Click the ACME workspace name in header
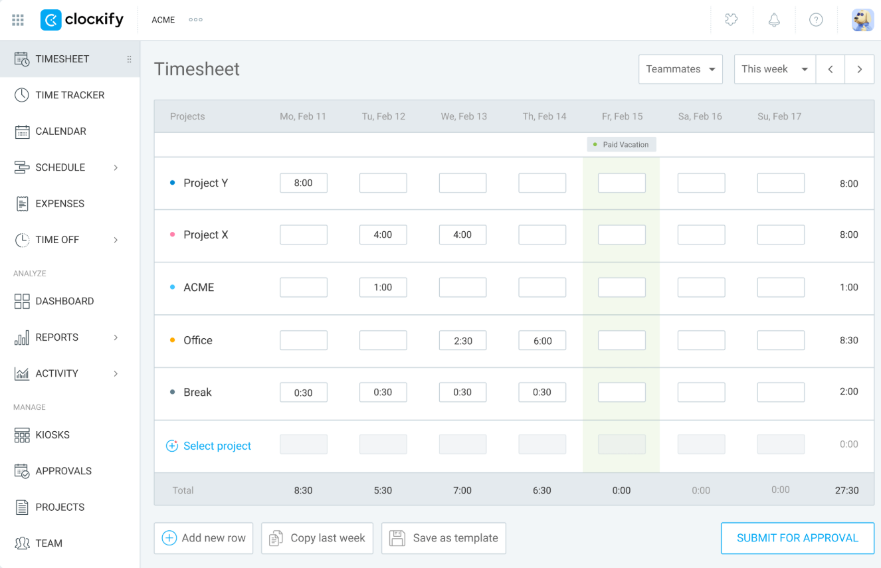This screenshot has width=881, height=568. [163, 20]
